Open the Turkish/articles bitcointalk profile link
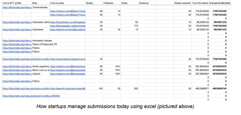Viewport: 241px width, 115px height. (x=17, y=7)
